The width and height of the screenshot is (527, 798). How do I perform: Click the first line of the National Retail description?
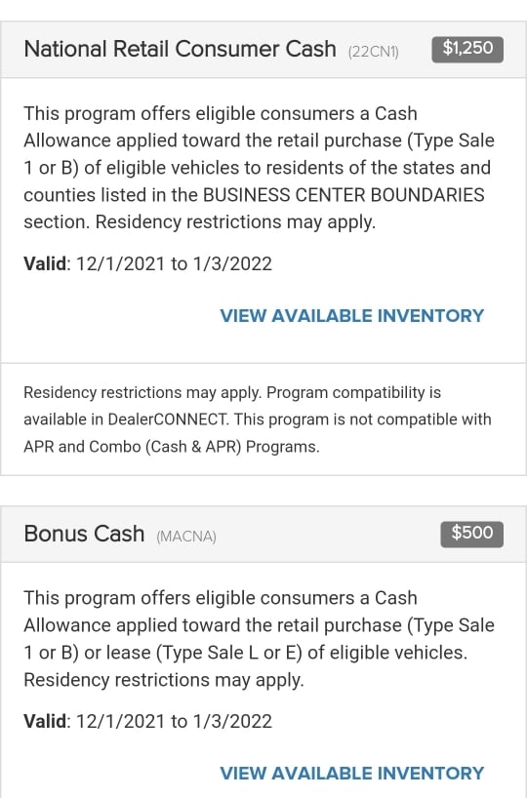pos(221,113)
